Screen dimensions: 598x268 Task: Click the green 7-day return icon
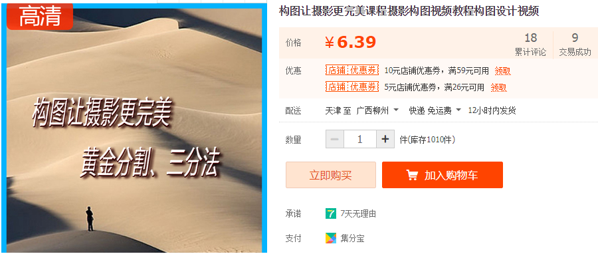331,213
